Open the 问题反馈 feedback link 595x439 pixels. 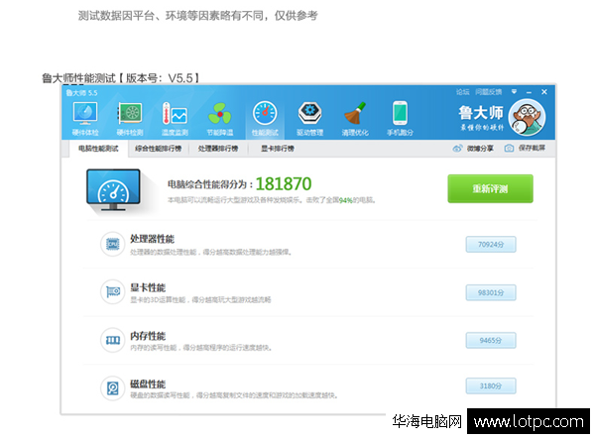point(488,92)
